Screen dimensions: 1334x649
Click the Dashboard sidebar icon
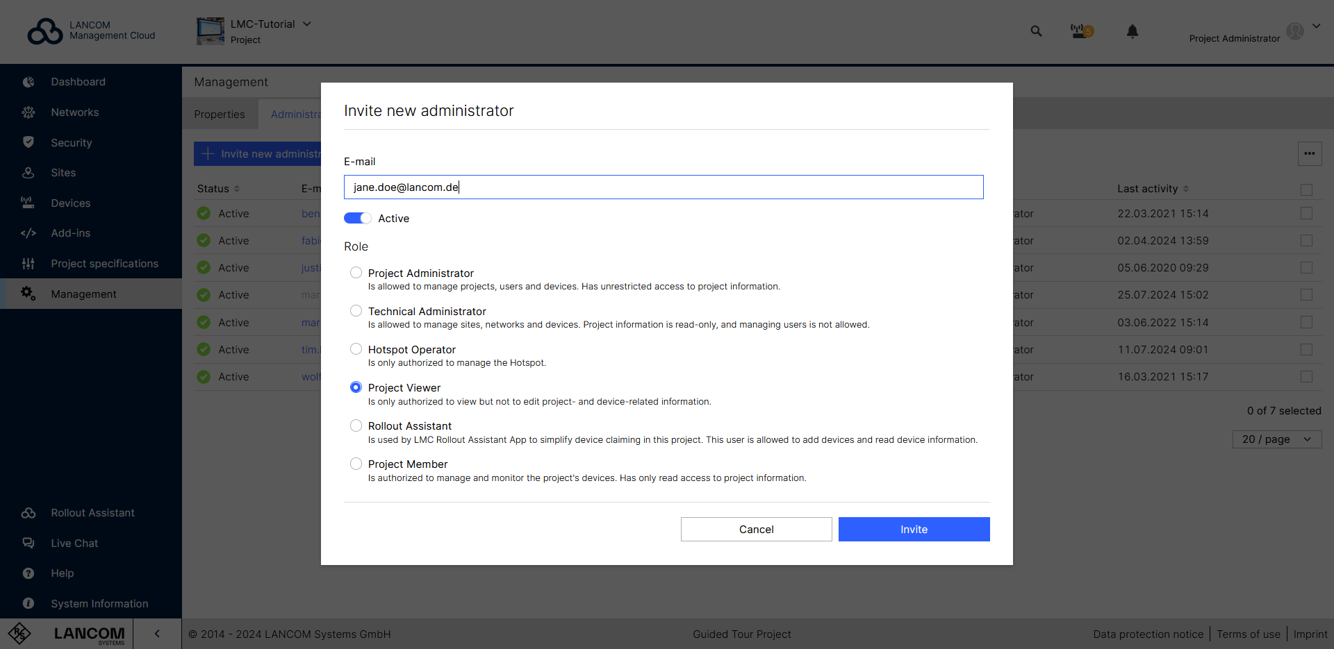tap(28, 82)
